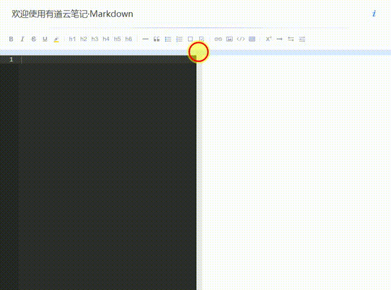Insert a blockquote
Image resolution: width=391 pixels, height=290 pixels.
(x=156, y=39)
